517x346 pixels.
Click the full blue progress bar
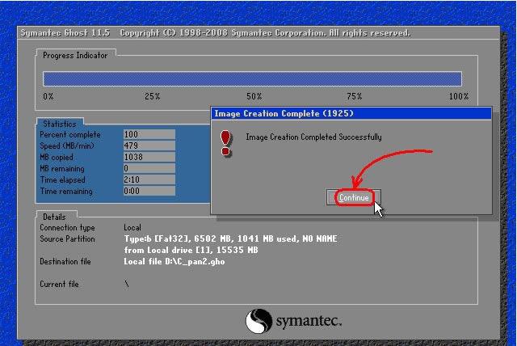[x=252, y=79]
